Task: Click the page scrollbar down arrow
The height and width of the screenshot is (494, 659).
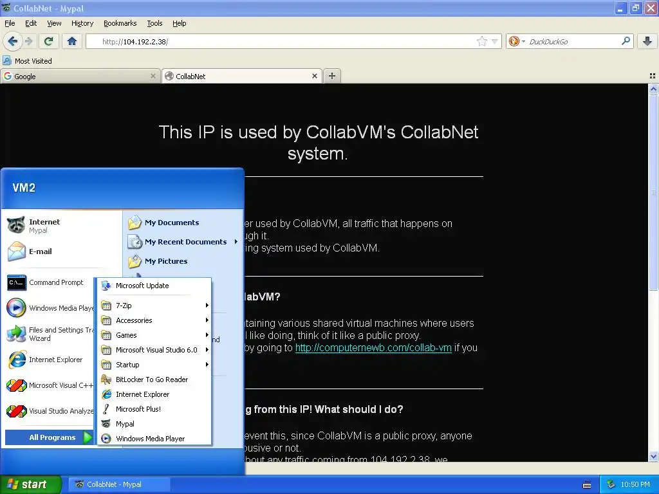Action: pyautogui.click(x=653, y=456)
